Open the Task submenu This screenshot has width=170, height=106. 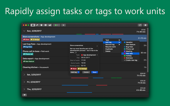click(112, 40)
